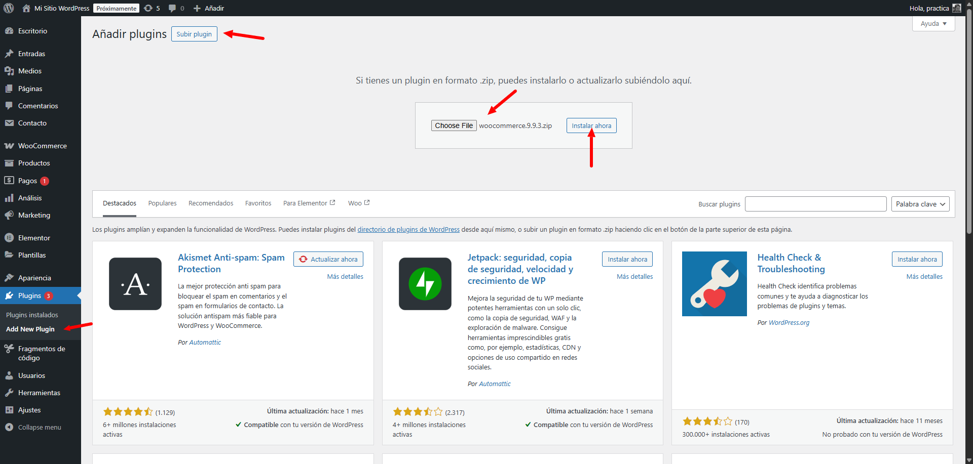Click the Plugins plug icon
Viewport: 973px width, 464px height.
tap(9, 296)
